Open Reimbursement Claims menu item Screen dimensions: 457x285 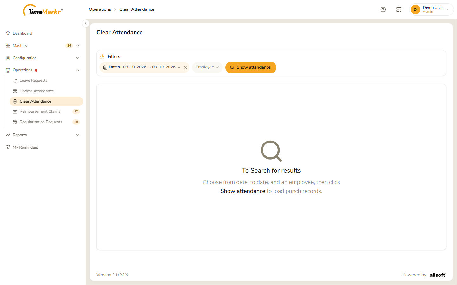pyautogui.click(x=46, y=111)
